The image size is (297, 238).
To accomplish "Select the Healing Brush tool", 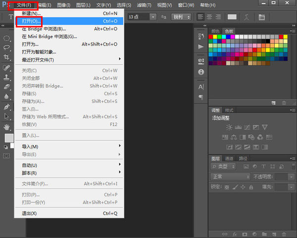I will pyautogui.click(x=6, y=68).
